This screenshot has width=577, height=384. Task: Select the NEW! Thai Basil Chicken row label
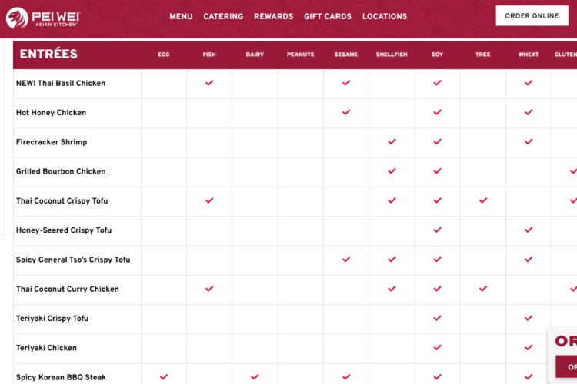pos(61,84)
